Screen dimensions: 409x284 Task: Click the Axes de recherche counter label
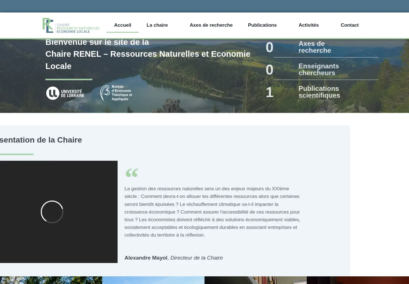pyautogui.click(x=315, y=47)
